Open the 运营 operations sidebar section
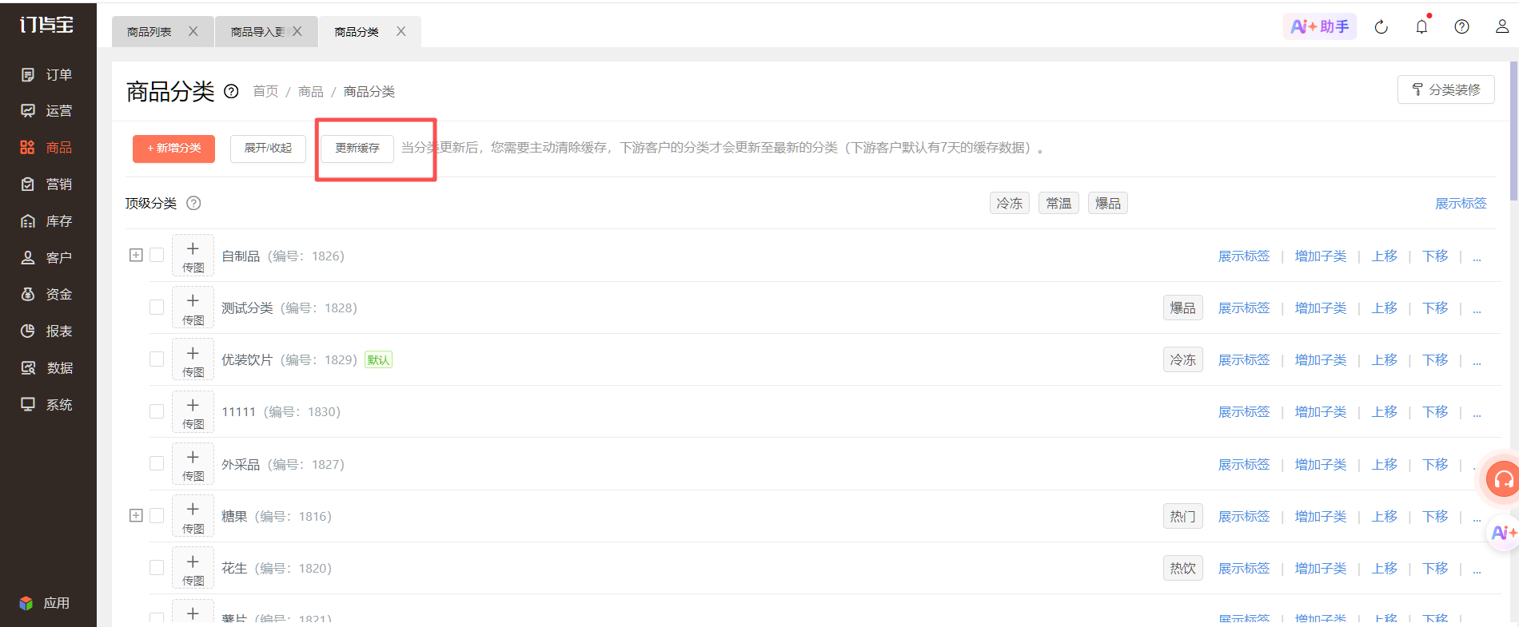This screenshot has height=627, width=1519. point(47,111)
